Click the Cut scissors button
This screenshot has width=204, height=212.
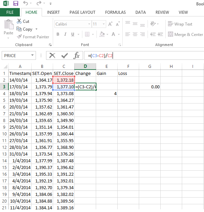tap(23, 21)
